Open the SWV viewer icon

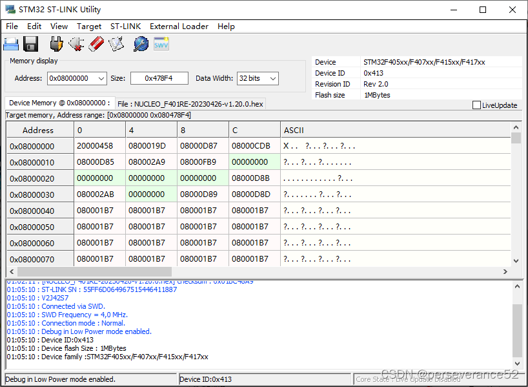click(161, 44)
